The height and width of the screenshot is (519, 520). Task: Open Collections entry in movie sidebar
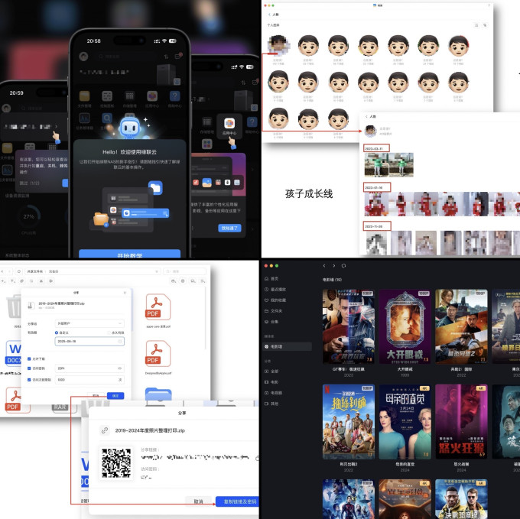(271, 322)
